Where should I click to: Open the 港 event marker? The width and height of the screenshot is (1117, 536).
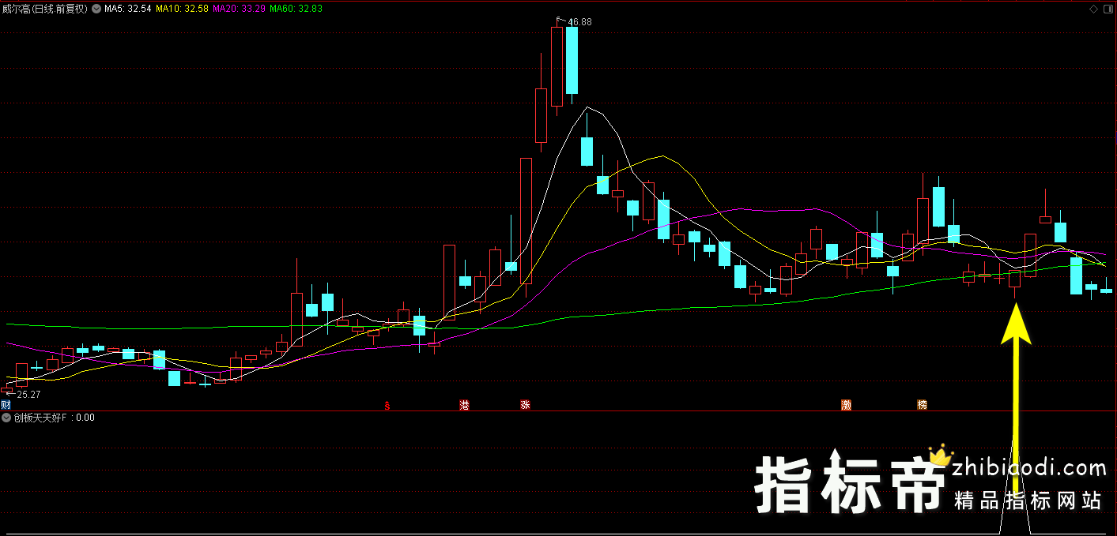464,405
